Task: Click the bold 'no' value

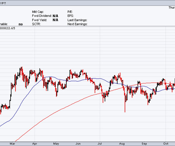Action: point(21,24)
